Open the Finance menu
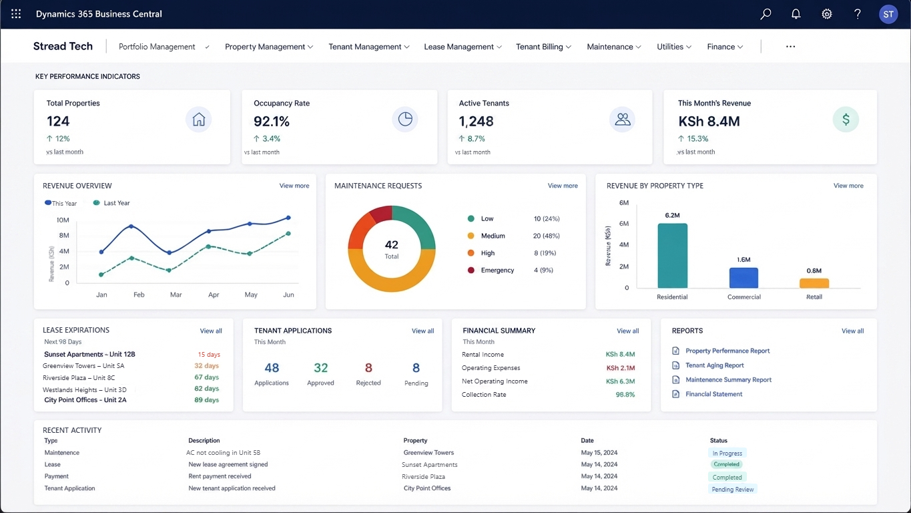Image resolution: width=911 pixels, height=513 pixels. tap(725, 47)
